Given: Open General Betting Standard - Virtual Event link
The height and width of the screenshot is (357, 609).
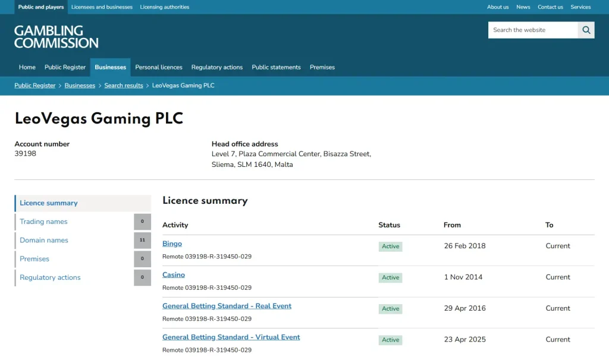Looking at the screenshot, I should 231,337.
